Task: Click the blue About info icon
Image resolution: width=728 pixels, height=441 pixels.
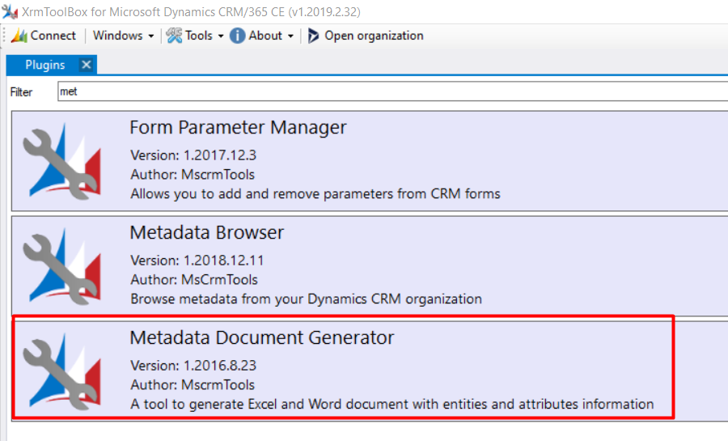Action: 238,36
